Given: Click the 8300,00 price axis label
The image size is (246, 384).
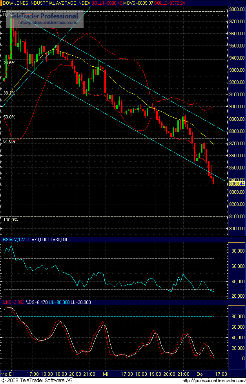Looking at the screenshot, I should click(237, 192).
